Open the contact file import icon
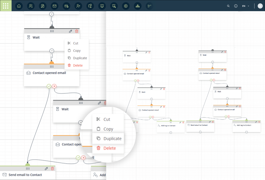Image resolution: width=265 pixels, height=180 pixels. (43, 6)
